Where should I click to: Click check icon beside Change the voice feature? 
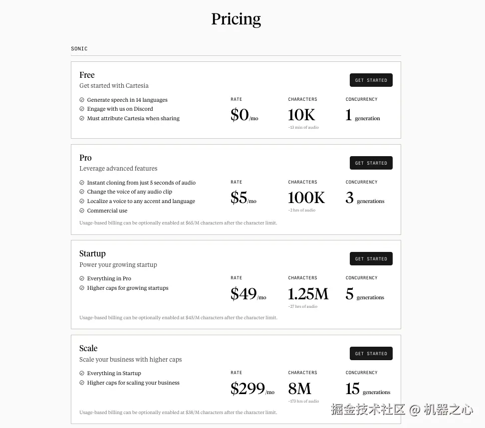(x=82, y=192)
